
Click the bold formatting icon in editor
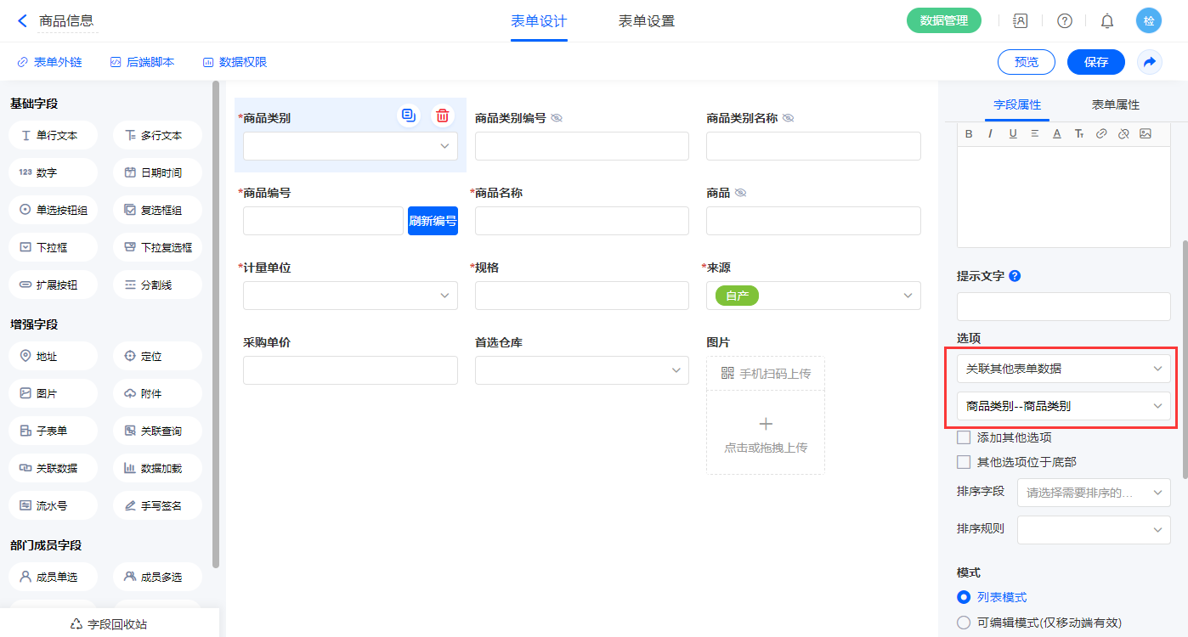click(x=969, y=133)
